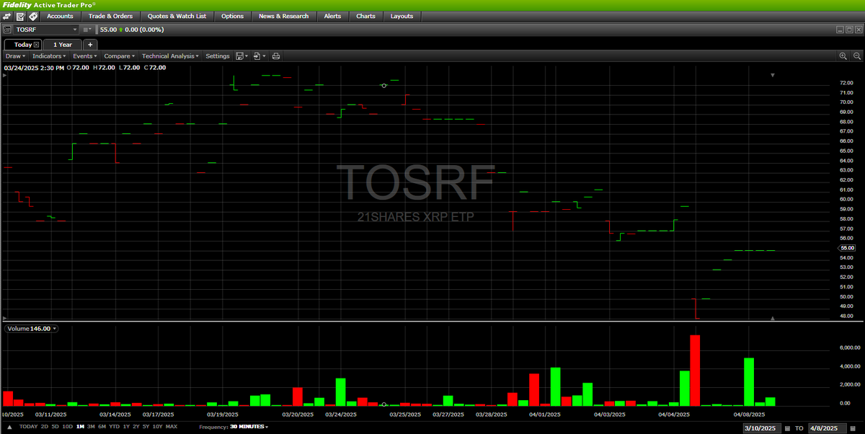Viewport: 865px width, 434px height.
Task: Click the down triangle marker at chart top
Action: click(772, 75)
